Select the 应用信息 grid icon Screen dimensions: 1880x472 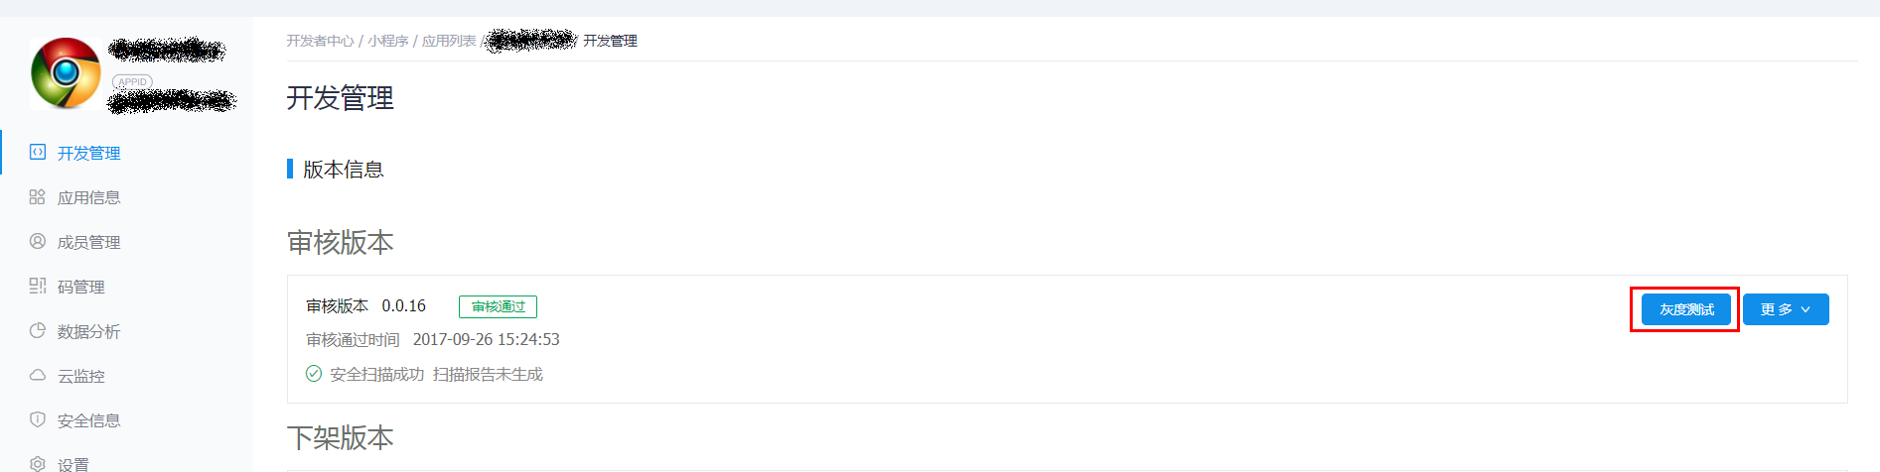38,196
